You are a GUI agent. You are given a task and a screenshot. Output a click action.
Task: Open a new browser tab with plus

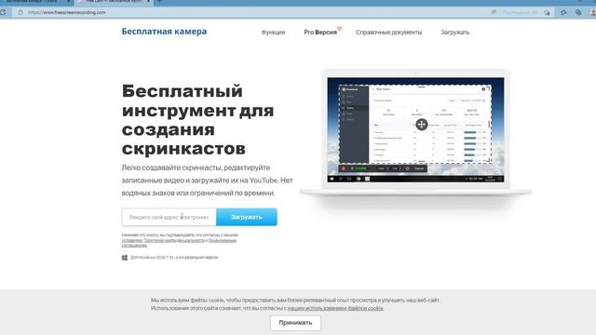coord(159,2)
